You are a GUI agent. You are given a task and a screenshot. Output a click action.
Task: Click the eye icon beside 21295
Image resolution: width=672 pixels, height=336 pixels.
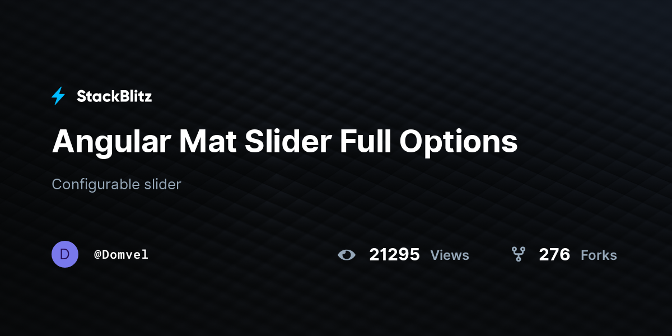pyautogui.click(x=347, y=255)
